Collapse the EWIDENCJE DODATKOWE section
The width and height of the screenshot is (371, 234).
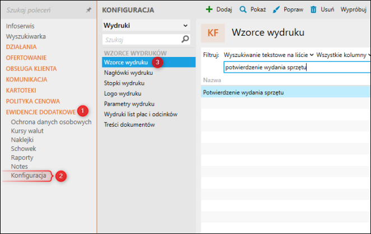41,112
